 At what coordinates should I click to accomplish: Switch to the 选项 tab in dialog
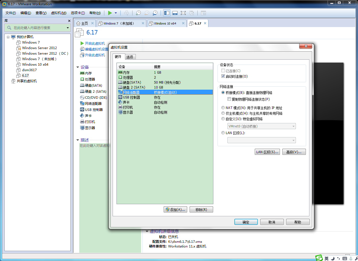[130, 57]
